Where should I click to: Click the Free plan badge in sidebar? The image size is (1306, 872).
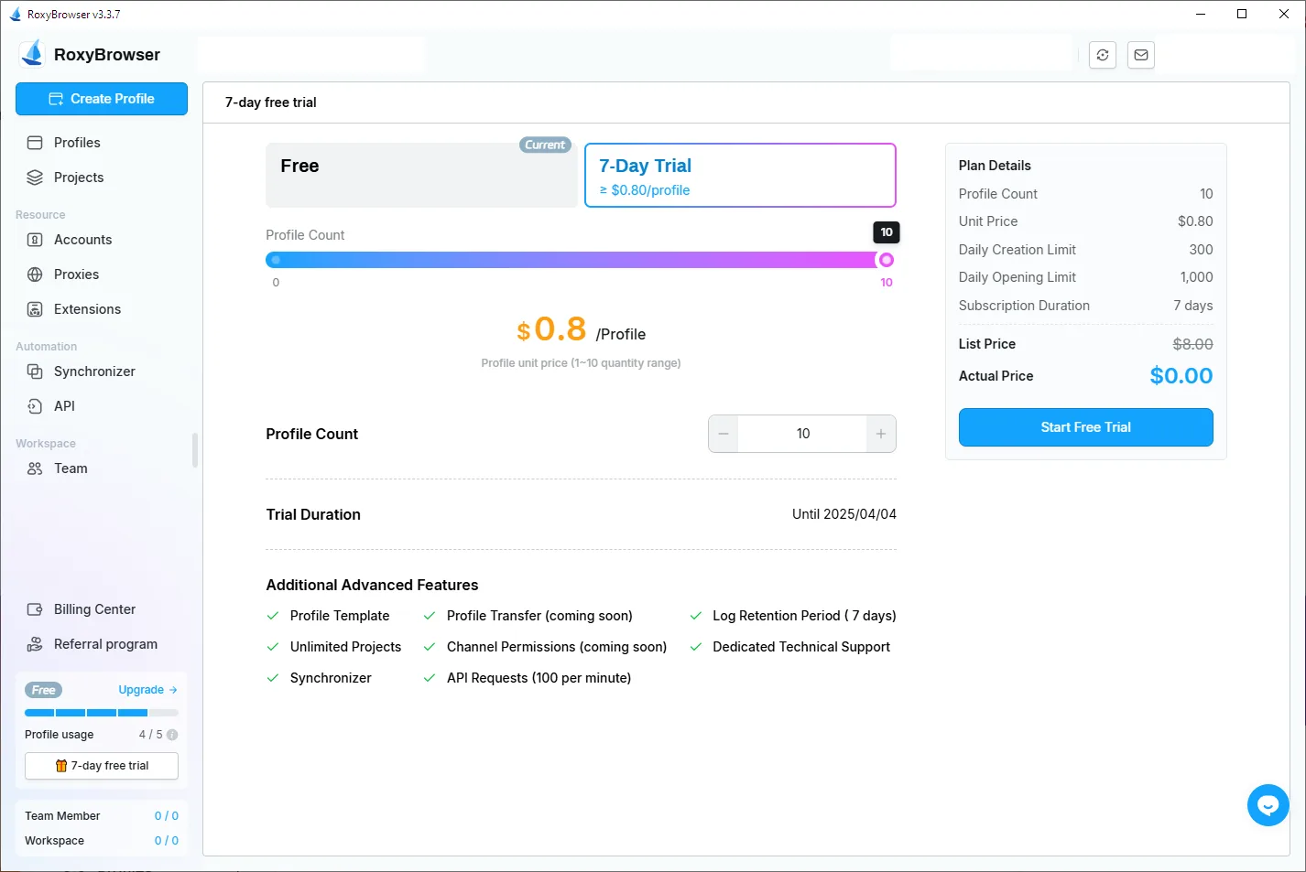click(43, 690)
